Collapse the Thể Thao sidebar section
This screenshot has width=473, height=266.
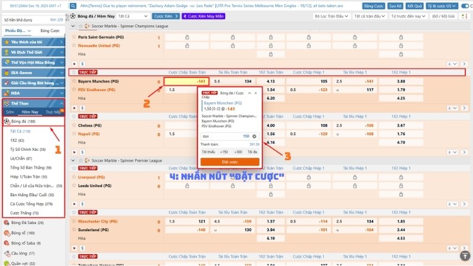61,103
